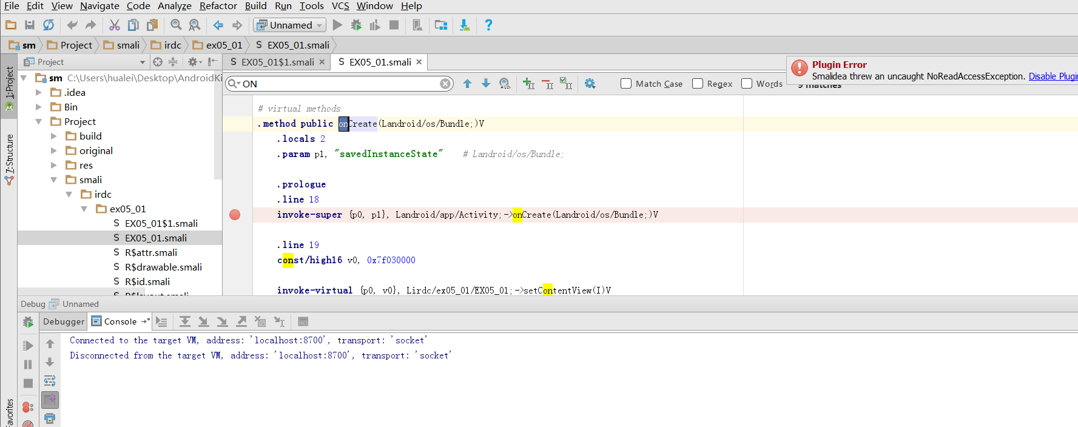Collapse the irdc folder node
This screenshot has width=1078, height=427.
69,194
